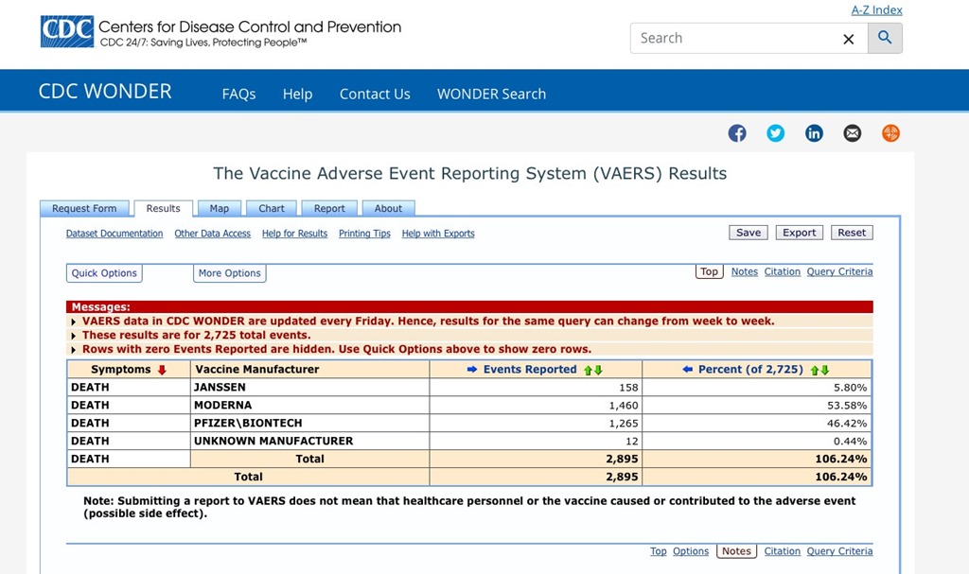Screen dimensions: 969x574
Task: Sort Percent column descending (down arrow)
Action: [x=824, y=370]
